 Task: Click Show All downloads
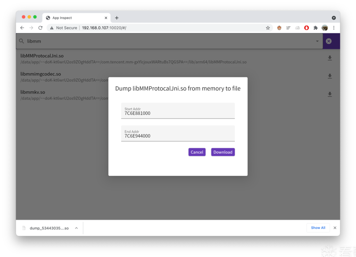point(318,228)
